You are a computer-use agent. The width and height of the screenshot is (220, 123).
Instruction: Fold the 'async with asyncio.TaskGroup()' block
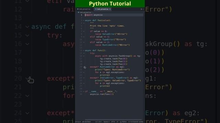coord(84,56)
